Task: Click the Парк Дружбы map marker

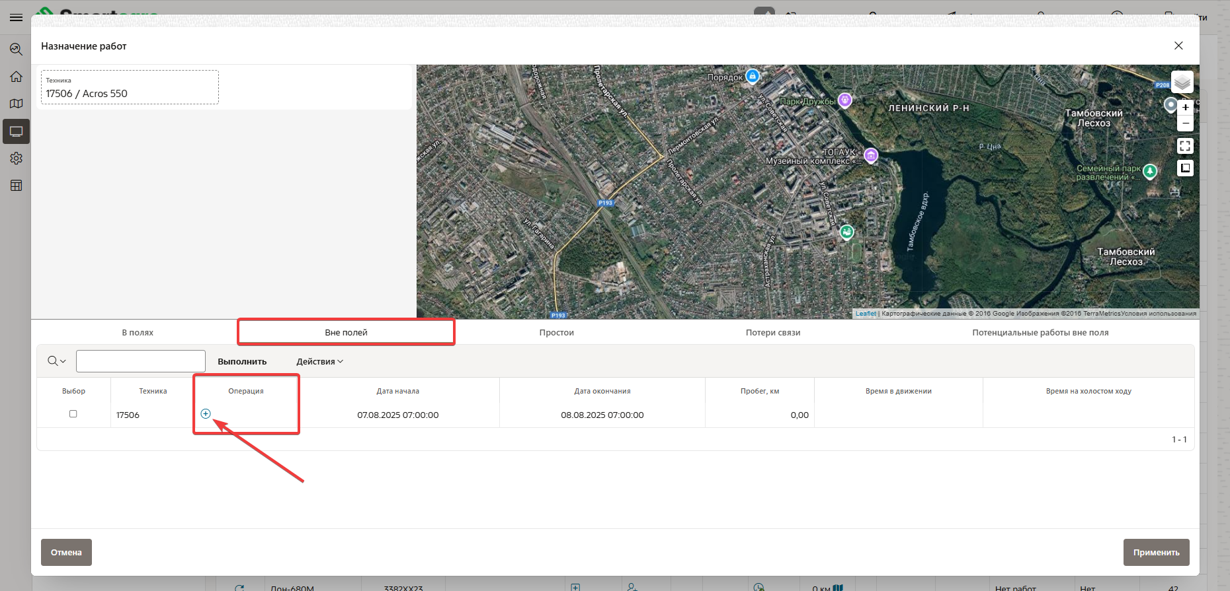Action: point(844,100)
